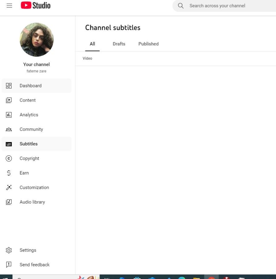Select the Subtitles captions icon
The image size is (276, 279).
(x=9, y=144)
